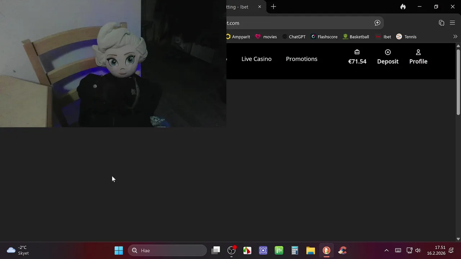Open the Duck.ai chat icon in address bar
The width and height of the screenshot is (461, 259).
(377, 23)
